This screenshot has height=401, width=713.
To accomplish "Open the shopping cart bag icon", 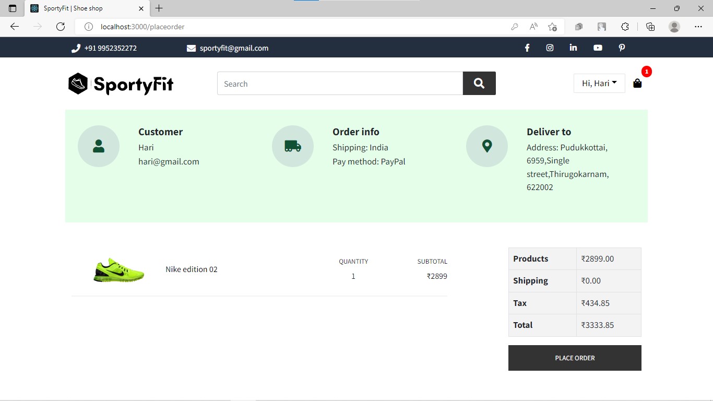I will click(637, 83).
